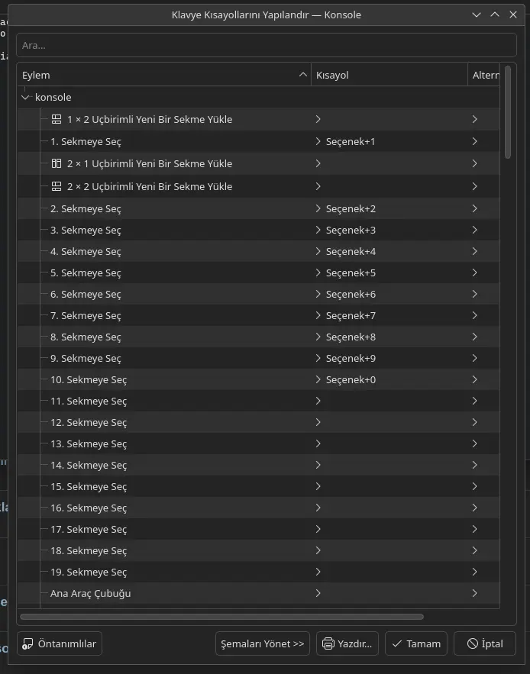
Task: Click the Seçenek+7 shortcut value
Action: click(x=351, y=315)
